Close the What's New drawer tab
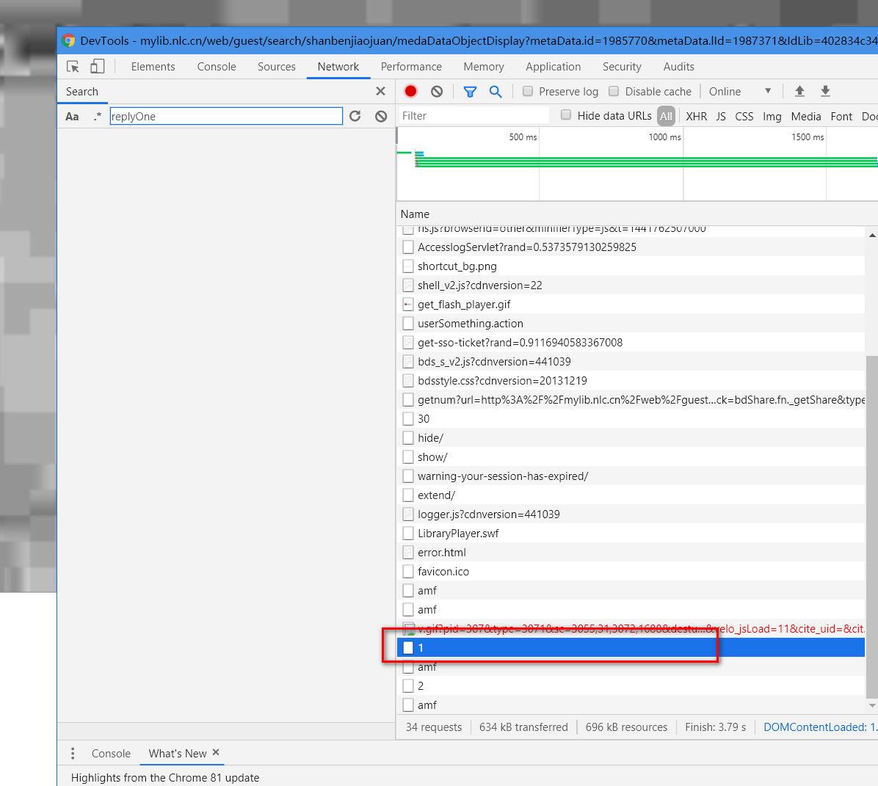The width and height of the screenshot is (878, 786). tap(216, 752)
